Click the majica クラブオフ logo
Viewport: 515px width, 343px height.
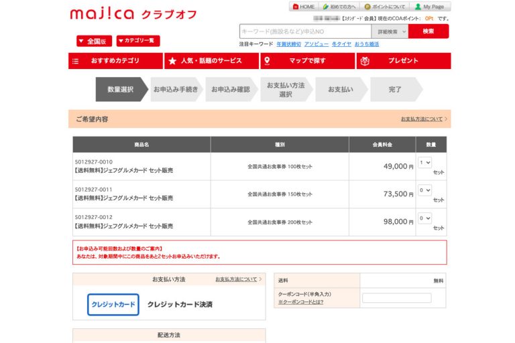point(133,14)
